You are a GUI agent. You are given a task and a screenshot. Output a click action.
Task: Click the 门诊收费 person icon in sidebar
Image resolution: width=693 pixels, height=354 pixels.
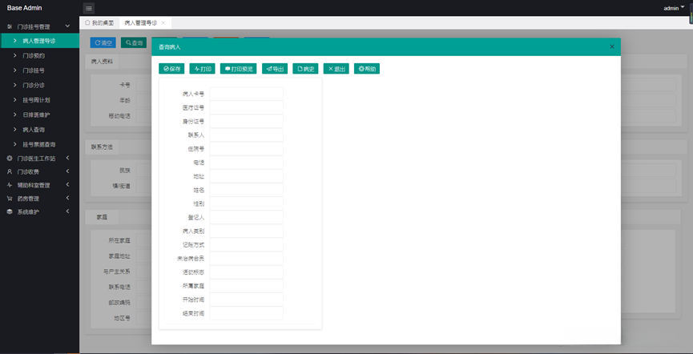pyautogui.click(x=10, y=171)
